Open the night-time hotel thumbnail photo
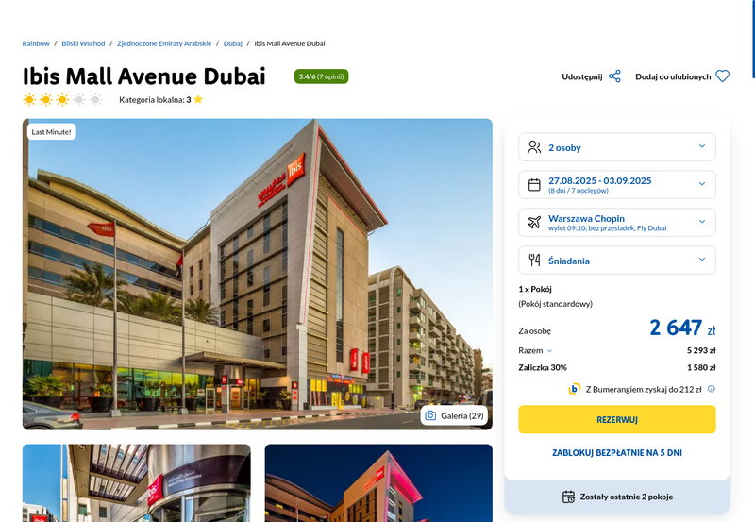755x522 pixels. coord(378,483)
